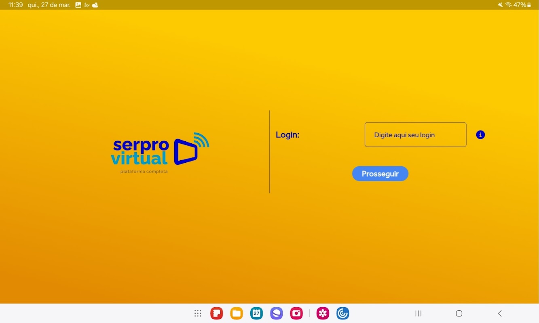Screen dimensions: 539x323
Task: Tap the back navigation arrow
Action: click(x=500, y=313)
